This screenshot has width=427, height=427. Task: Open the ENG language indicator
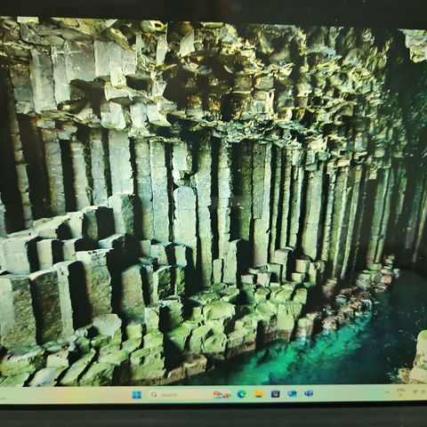tap(401, 392)
